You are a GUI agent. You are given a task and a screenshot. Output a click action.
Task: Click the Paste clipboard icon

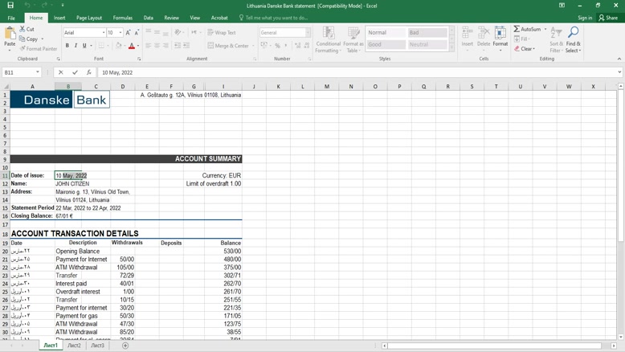(x=10, y=37)
